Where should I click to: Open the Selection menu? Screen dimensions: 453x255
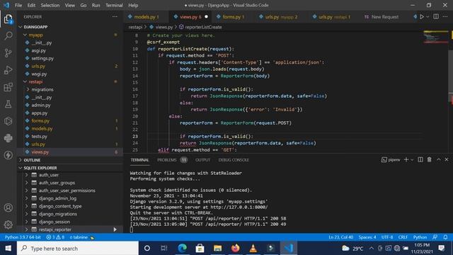[50, 5]
